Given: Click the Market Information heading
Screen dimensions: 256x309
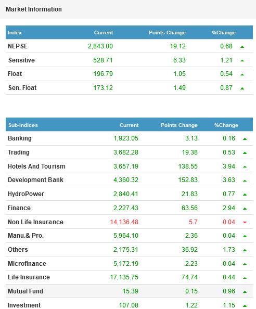Looking at the screenshot, I should click(x=34, y=9).
